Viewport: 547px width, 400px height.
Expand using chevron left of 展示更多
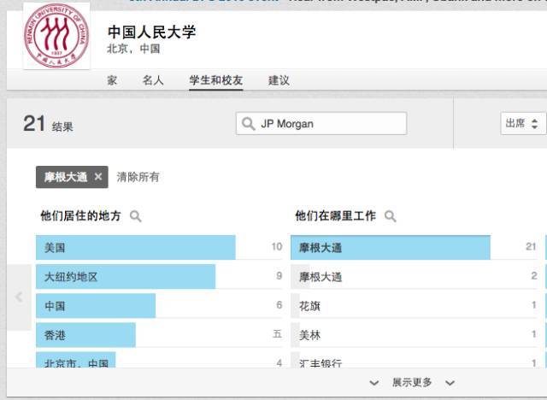(374, 383)
